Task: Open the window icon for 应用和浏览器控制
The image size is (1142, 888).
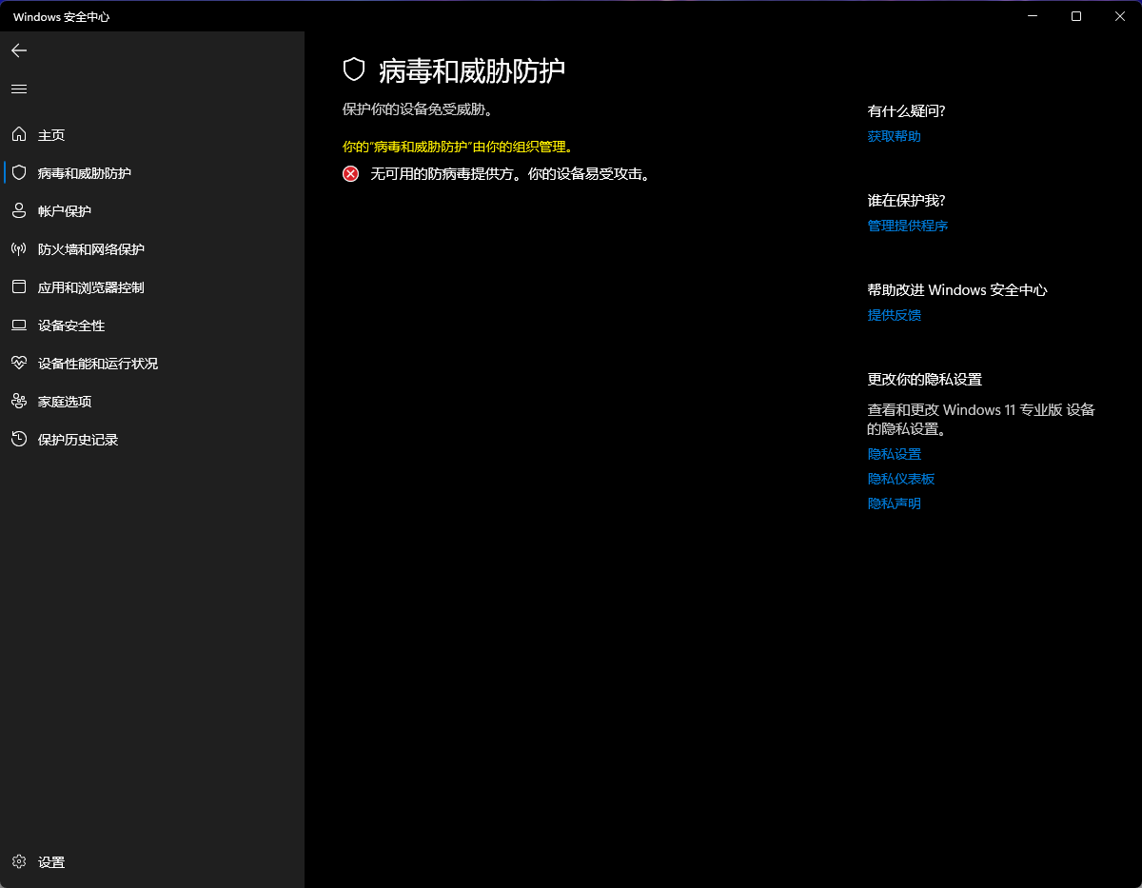Action: click(x=19, y=287)
